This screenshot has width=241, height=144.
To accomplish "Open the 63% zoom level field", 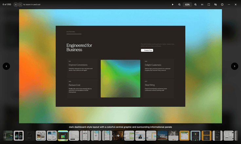I will [187, 5].
